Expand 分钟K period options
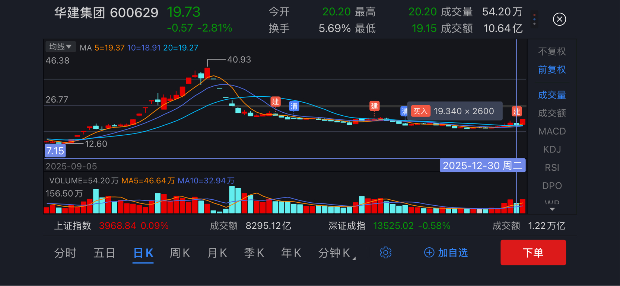 pyautogui.click(x=337, y=253)
